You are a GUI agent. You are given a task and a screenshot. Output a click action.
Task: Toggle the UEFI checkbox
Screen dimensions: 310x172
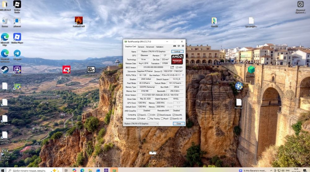point(177,67)
